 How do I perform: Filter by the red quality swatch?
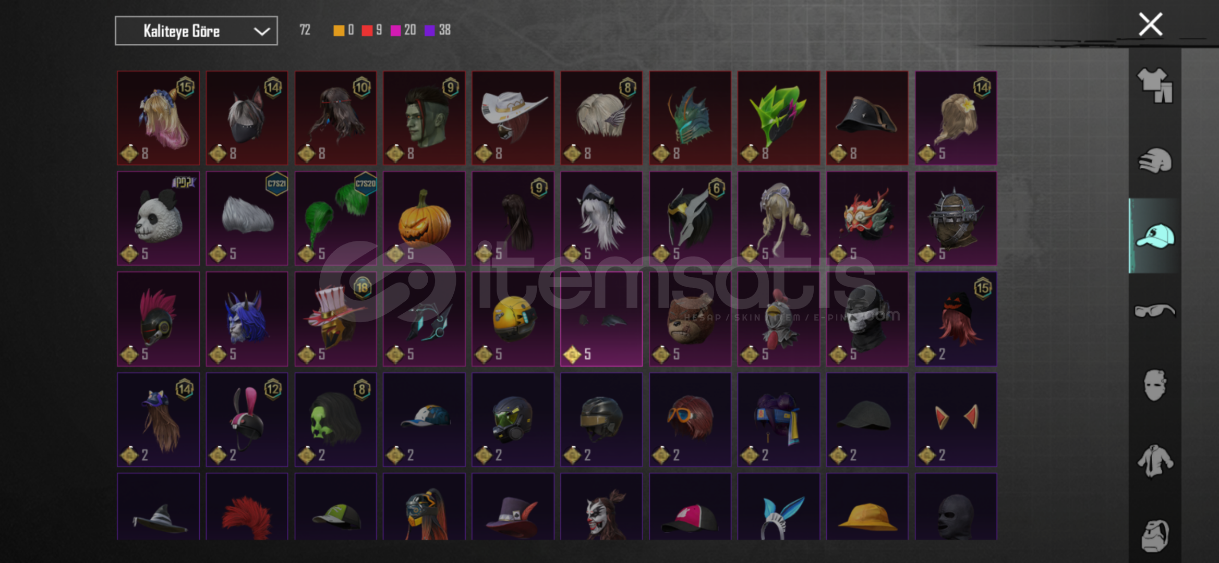pos(367,30)
